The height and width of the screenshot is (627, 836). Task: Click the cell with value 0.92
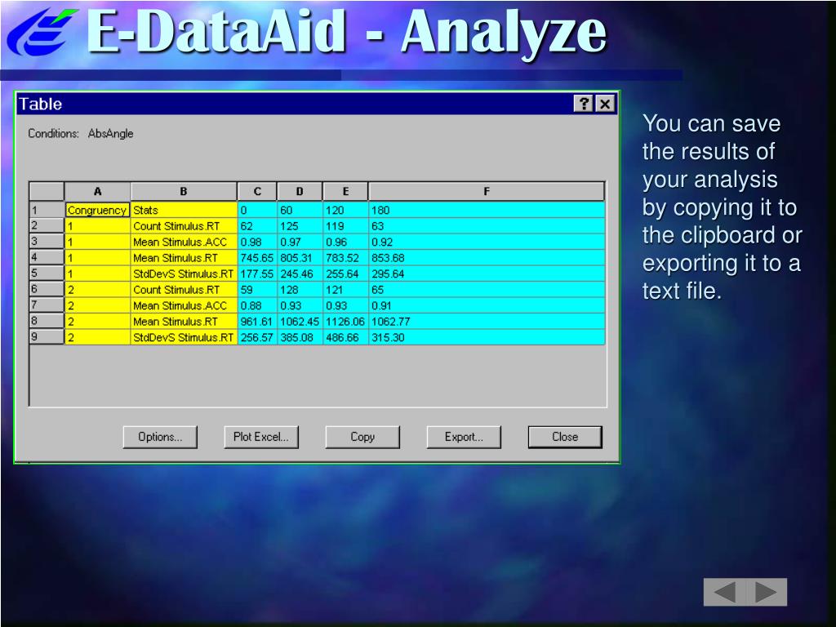(x=487, y=242)
